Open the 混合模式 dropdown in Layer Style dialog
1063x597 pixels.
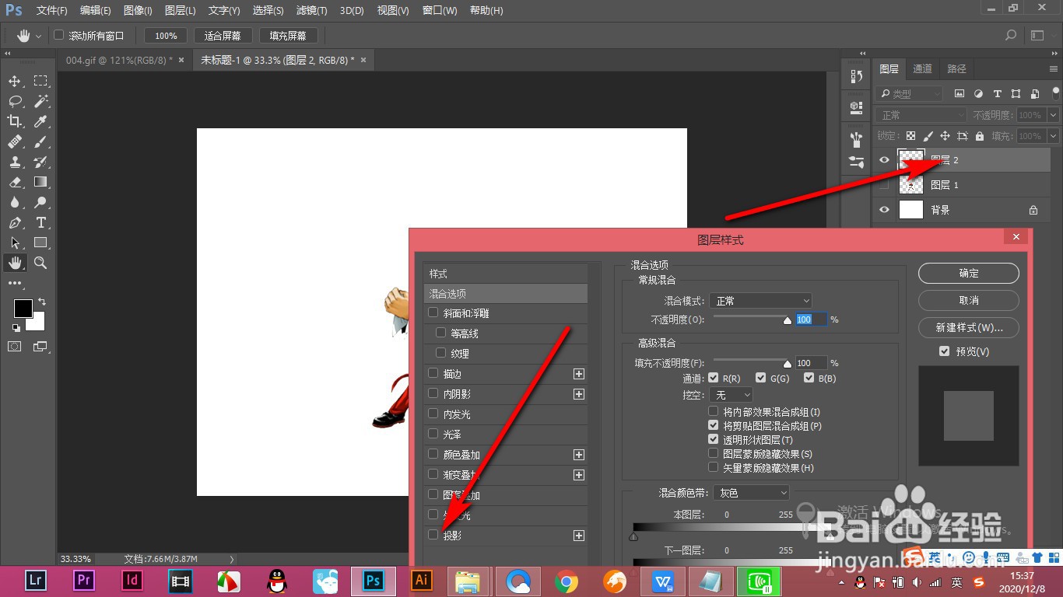[x=761, y=300]
